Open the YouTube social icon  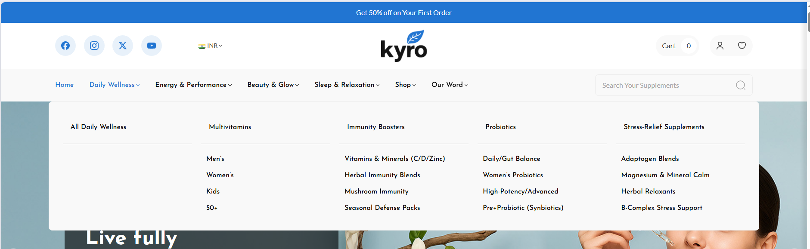pyautogui.click(x=152, y=46)
